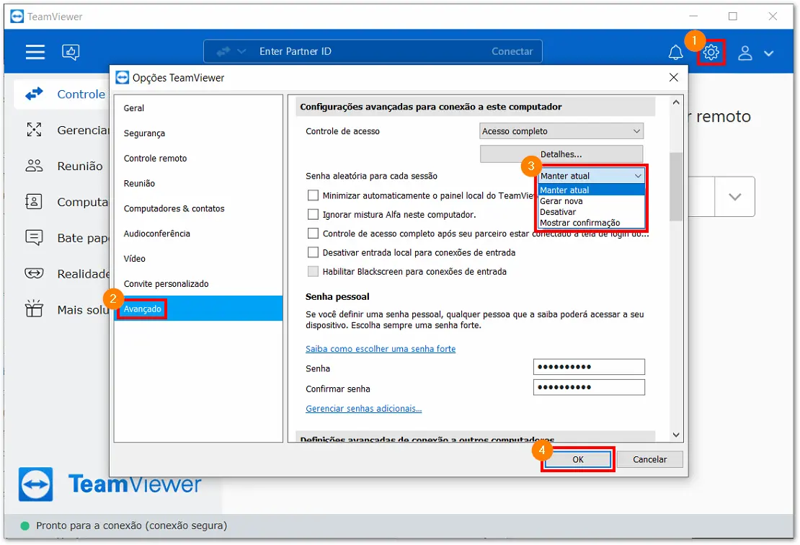Viewport: 800px width, 545px height.
Task: Open the hamburger menu in TeamViewer
Action: pyautogui.click(x=35, y=51)
